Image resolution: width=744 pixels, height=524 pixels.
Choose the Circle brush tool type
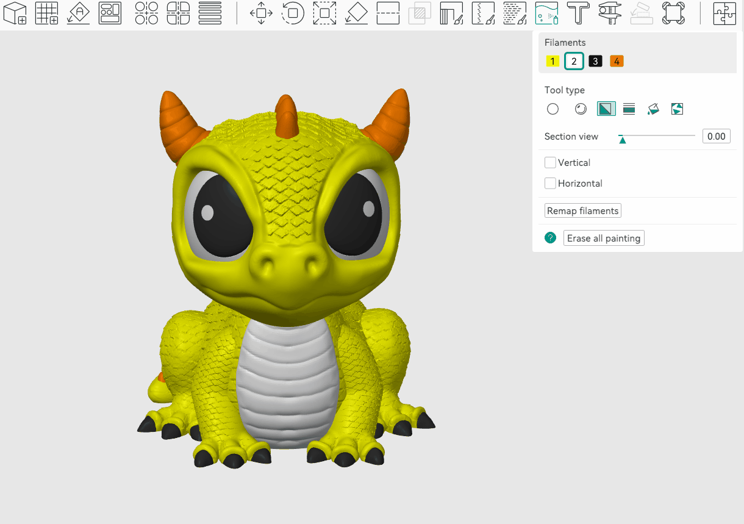[x=553, y=109]
